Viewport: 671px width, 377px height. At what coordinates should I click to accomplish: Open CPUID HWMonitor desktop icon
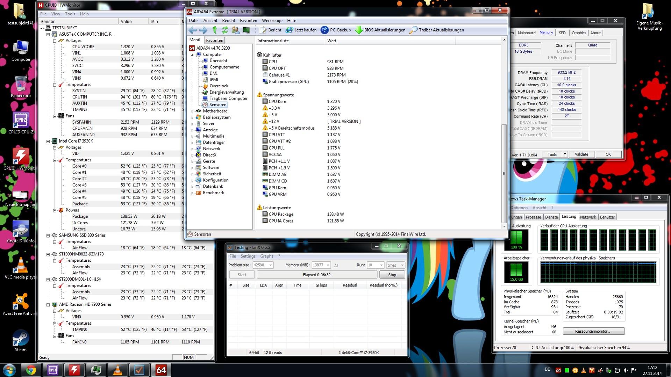point(21,159)
